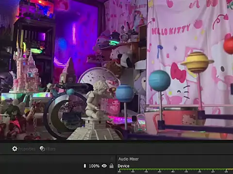The width and height of the screenshot is (233, 174).
Task: Open the source Filters dialog
Action: coord(48,149)
